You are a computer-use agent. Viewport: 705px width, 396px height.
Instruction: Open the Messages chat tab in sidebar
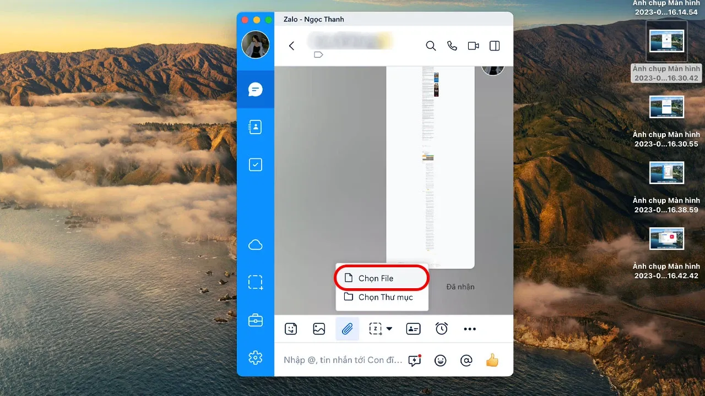pyautogui.click(x=256, y=89)
